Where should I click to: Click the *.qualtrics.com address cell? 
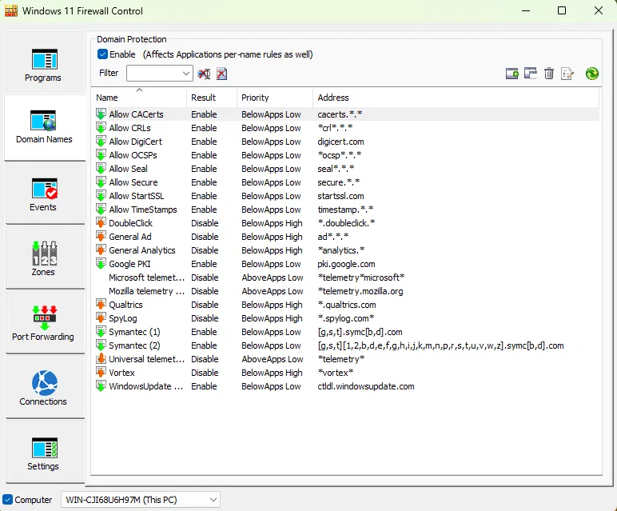click(x=347, y=305)
